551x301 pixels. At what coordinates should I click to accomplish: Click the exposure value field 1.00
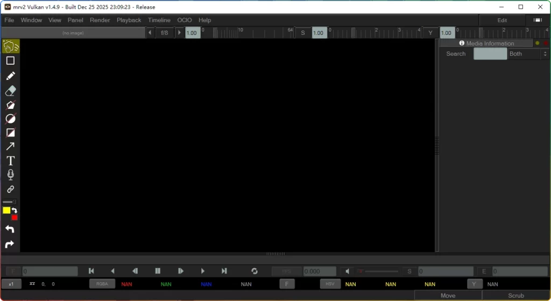[x=193, y=33]
